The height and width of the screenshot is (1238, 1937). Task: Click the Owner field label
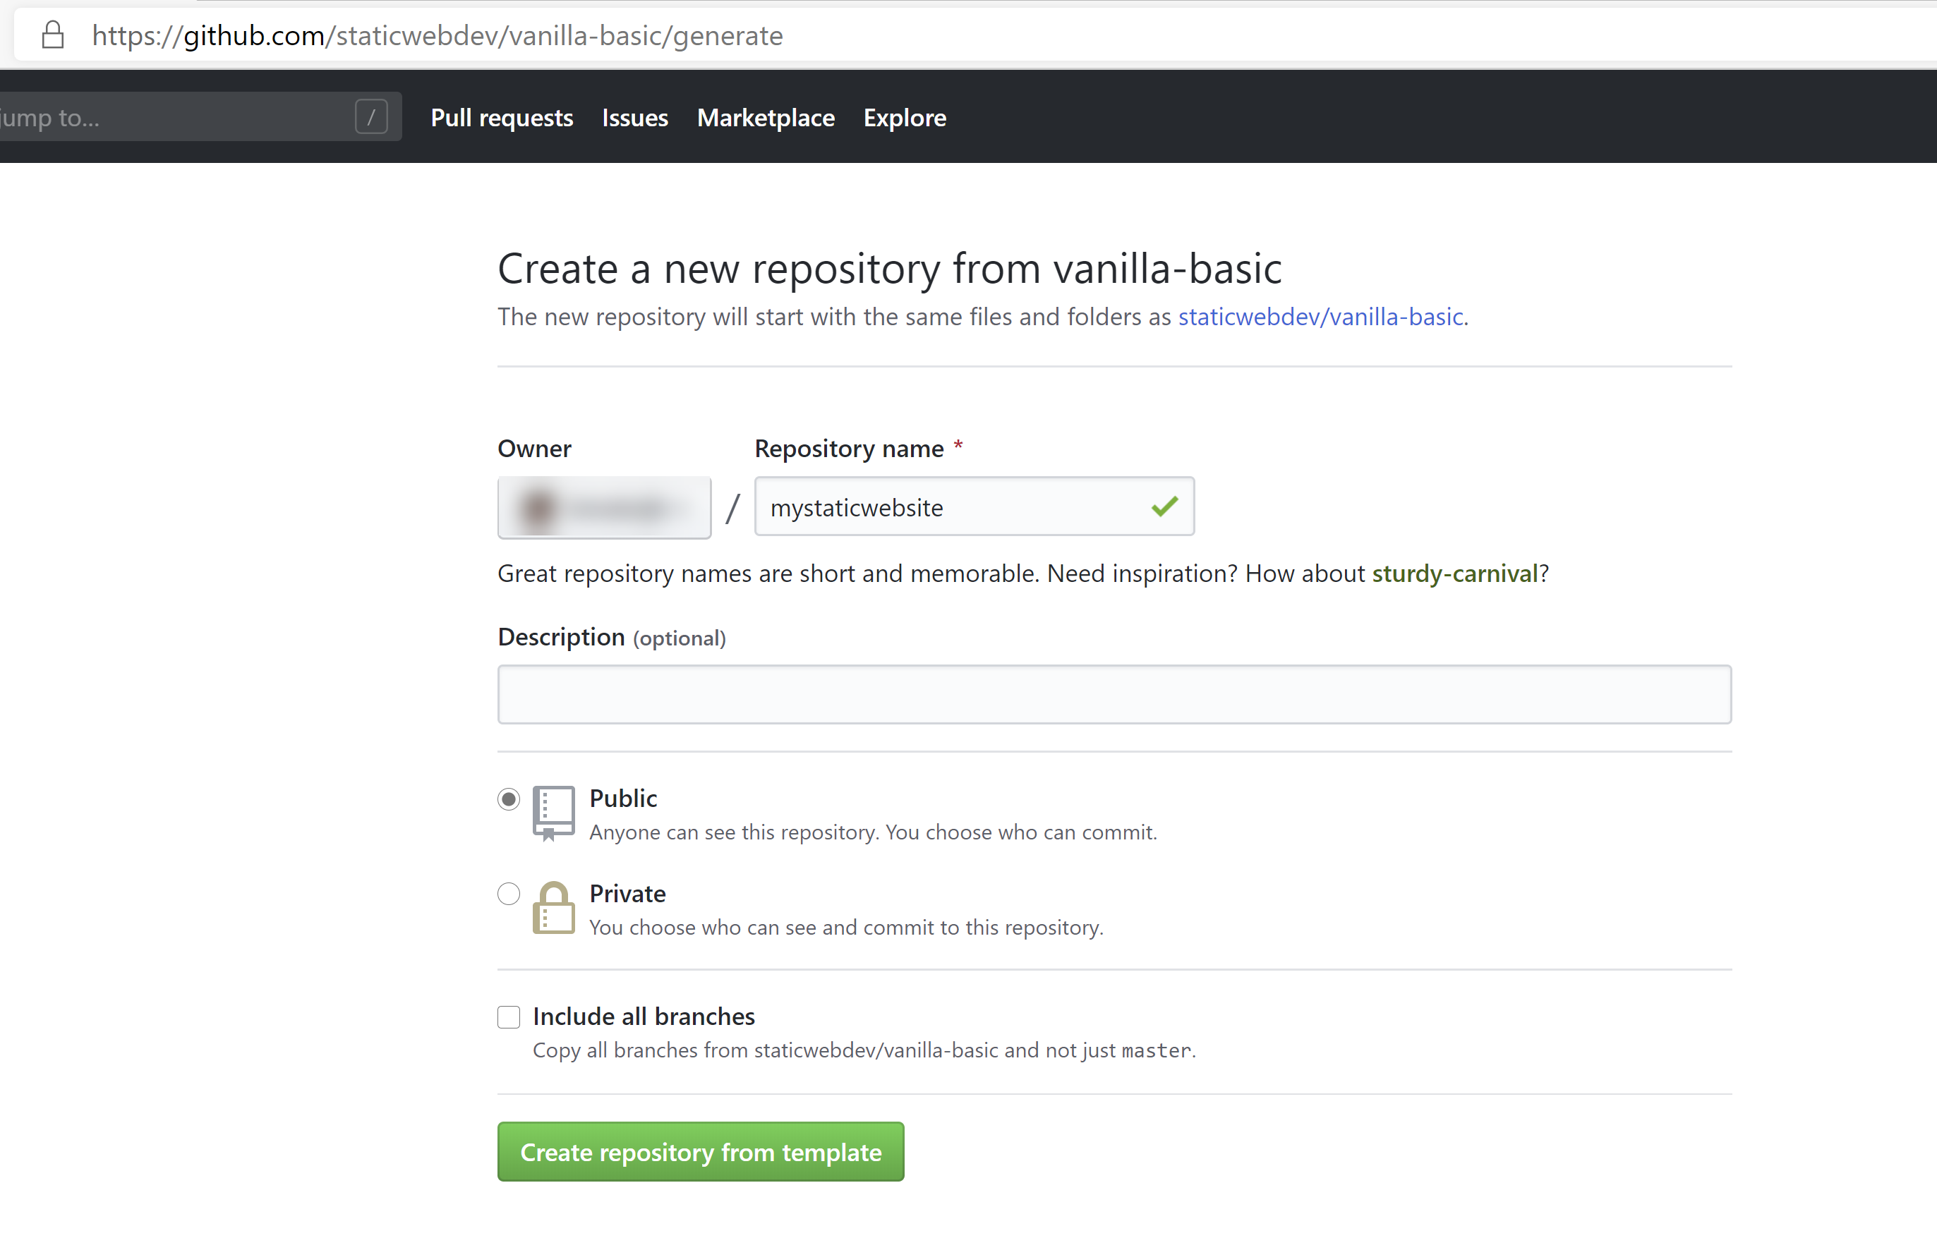(x=534, y=449)
